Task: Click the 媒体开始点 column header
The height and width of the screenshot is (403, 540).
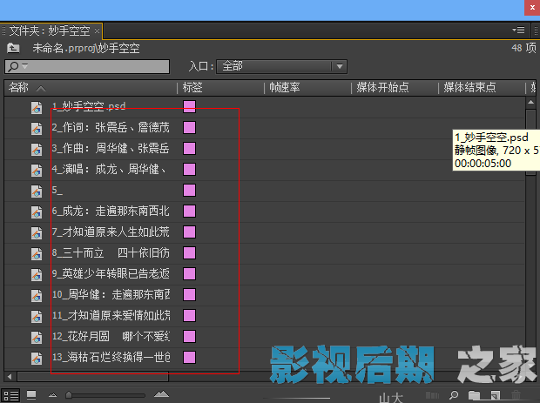Action: [x=382, y=88]
